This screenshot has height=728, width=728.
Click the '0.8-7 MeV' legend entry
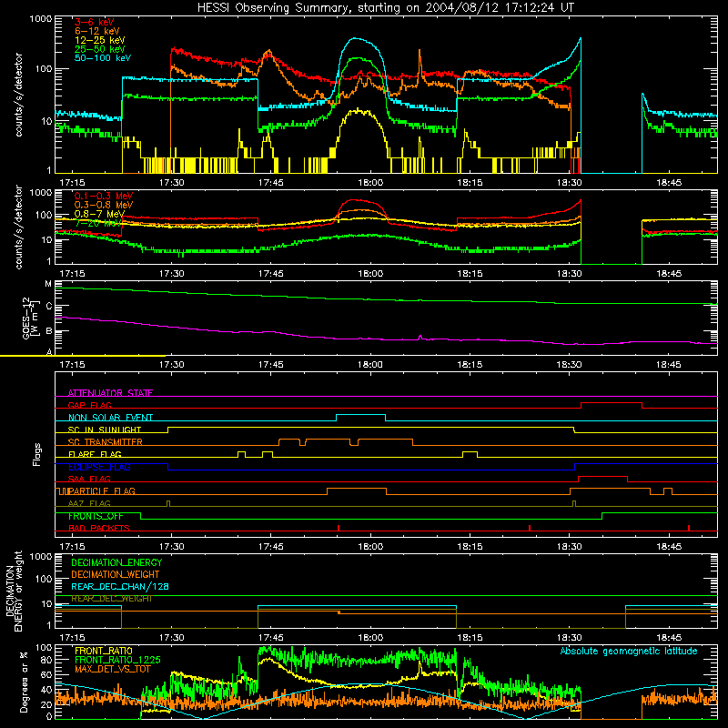(99, 214)
